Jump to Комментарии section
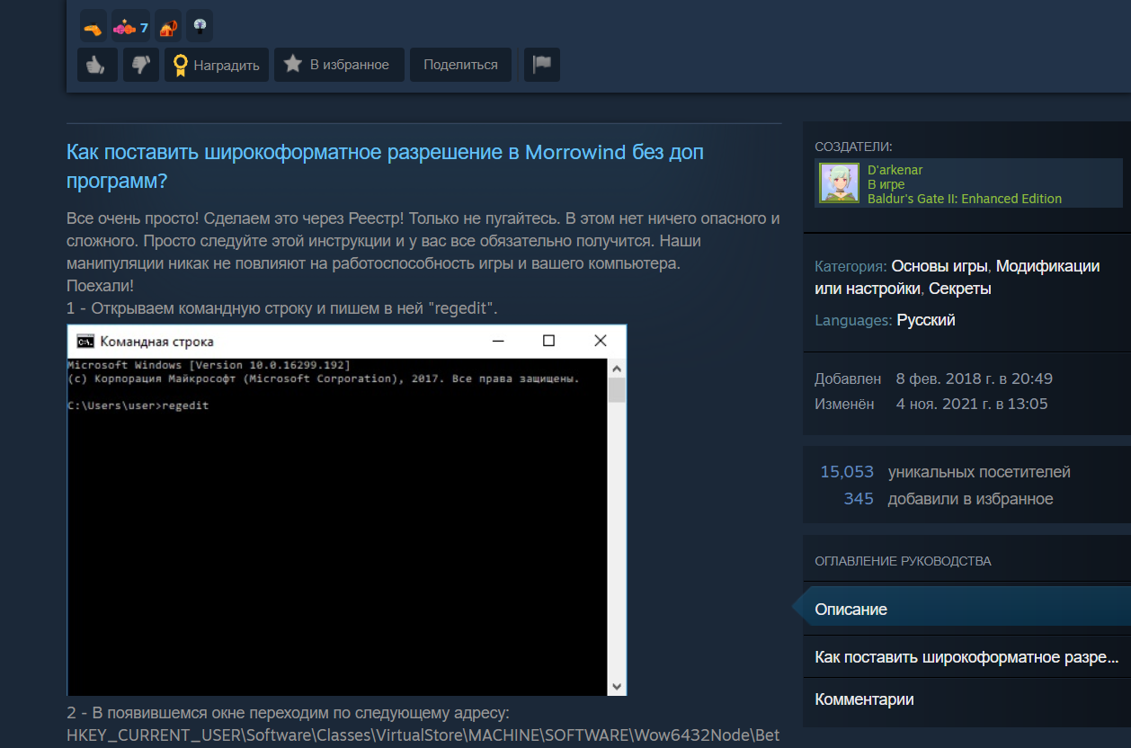Screen dimensions: 1131x748 (966, 699)
